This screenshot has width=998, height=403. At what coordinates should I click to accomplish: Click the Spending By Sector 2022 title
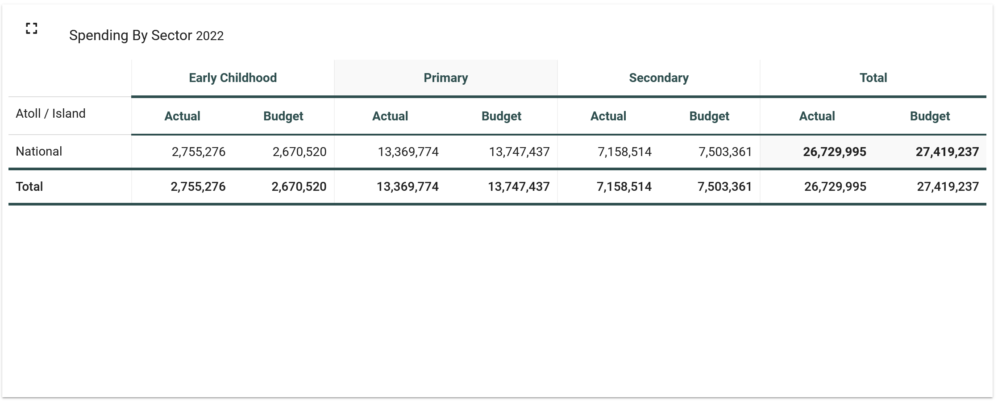(x=146, y=35)
